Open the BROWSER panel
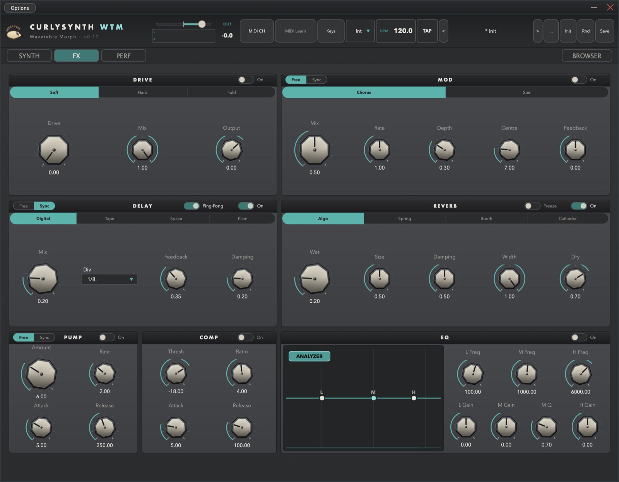 587,56
